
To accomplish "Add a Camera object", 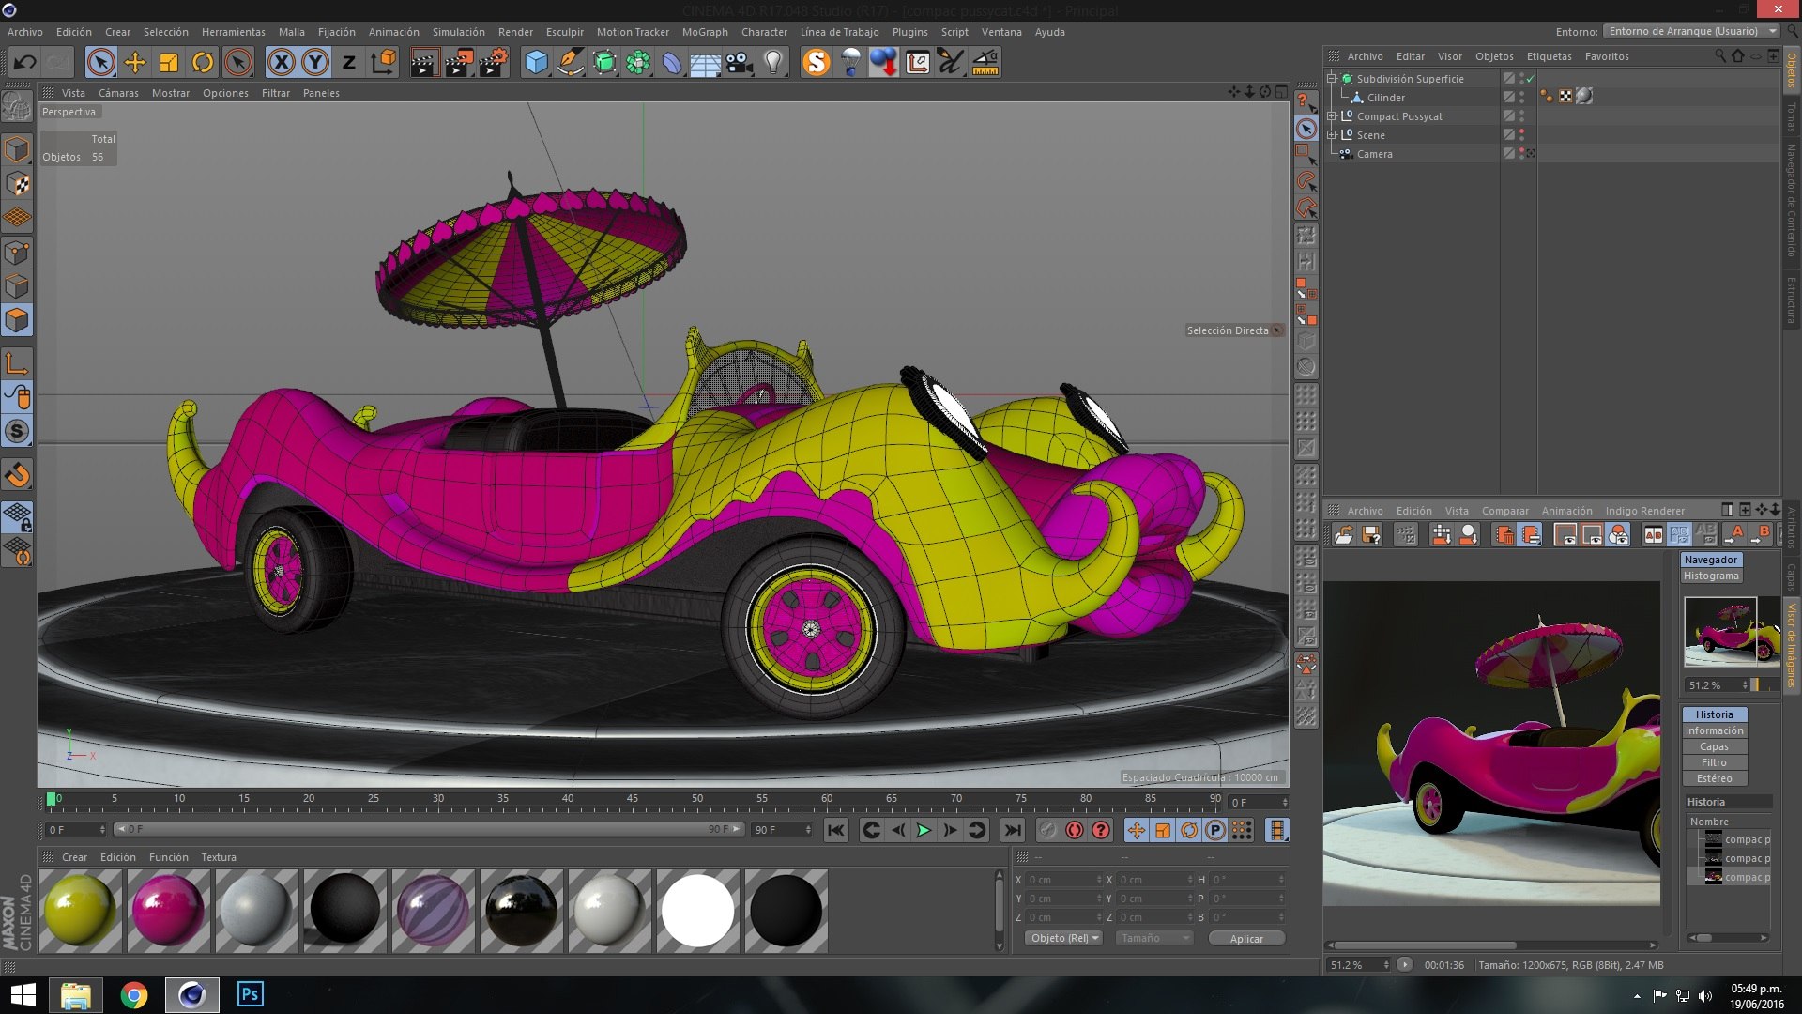I will tap(740, 63).
